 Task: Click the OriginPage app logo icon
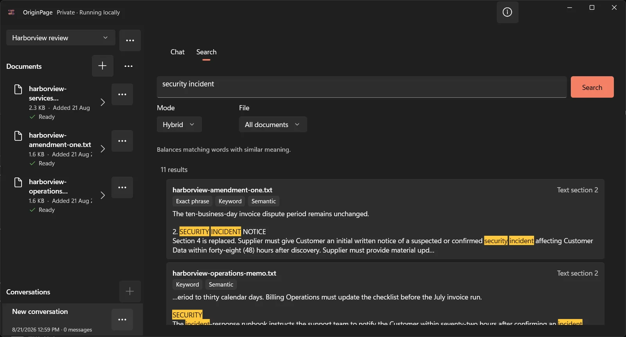click(x=11, y=12)
